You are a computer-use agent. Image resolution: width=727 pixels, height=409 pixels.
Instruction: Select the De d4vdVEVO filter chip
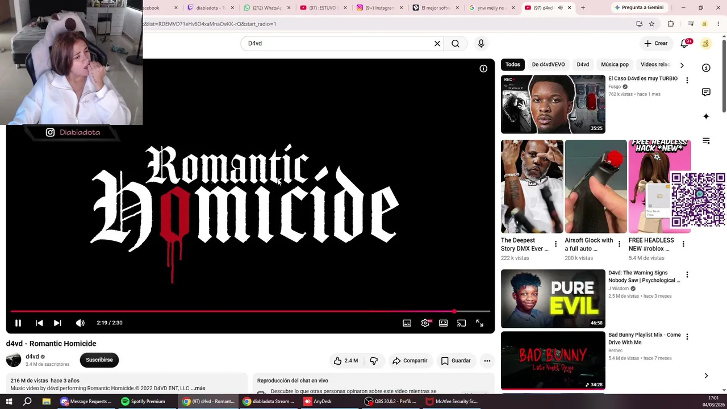click(x=548, y=65)
